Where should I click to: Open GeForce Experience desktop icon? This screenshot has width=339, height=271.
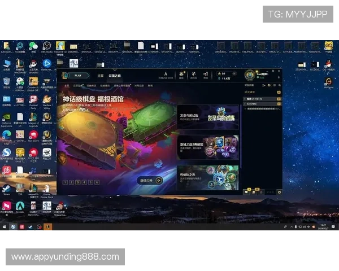click(x=7, y=117)
